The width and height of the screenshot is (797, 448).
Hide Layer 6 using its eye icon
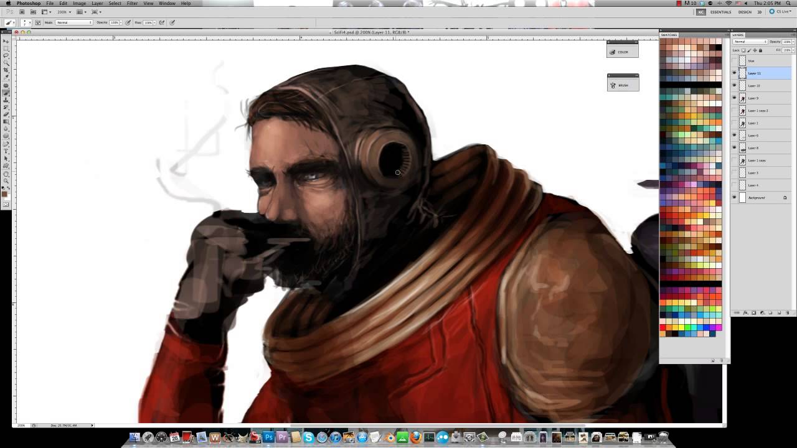[x=734, y=135]
